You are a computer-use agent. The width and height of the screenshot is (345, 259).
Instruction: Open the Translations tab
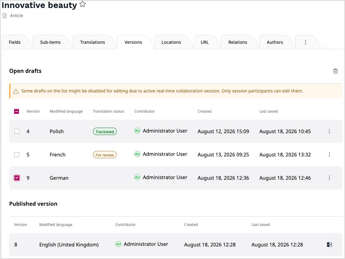click(93, 42)
